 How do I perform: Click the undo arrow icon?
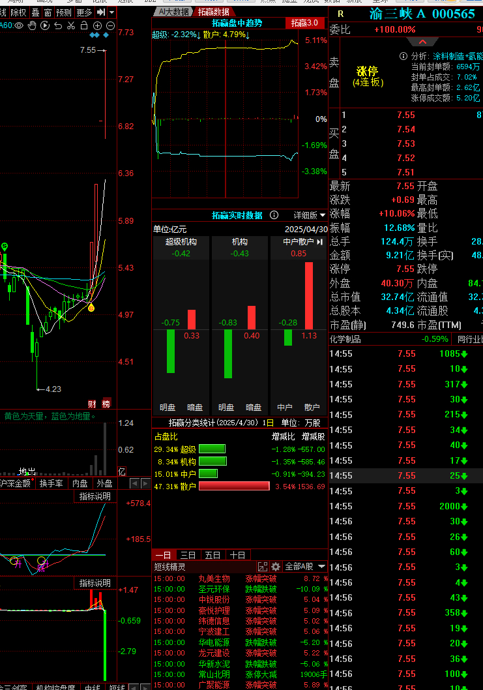[x=58, y=25]
